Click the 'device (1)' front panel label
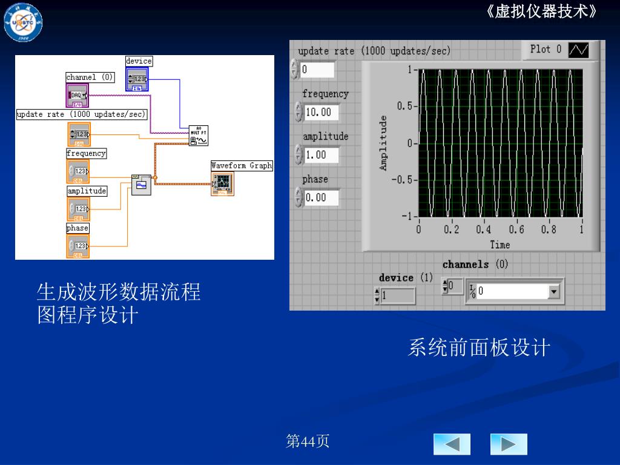Image resolution: width=620 pixels, height=465 pixels. 406,277
